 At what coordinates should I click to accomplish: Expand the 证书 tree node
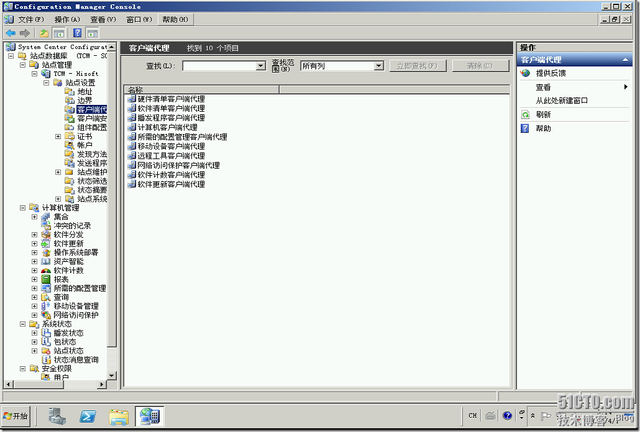click(x=58, y=137)
